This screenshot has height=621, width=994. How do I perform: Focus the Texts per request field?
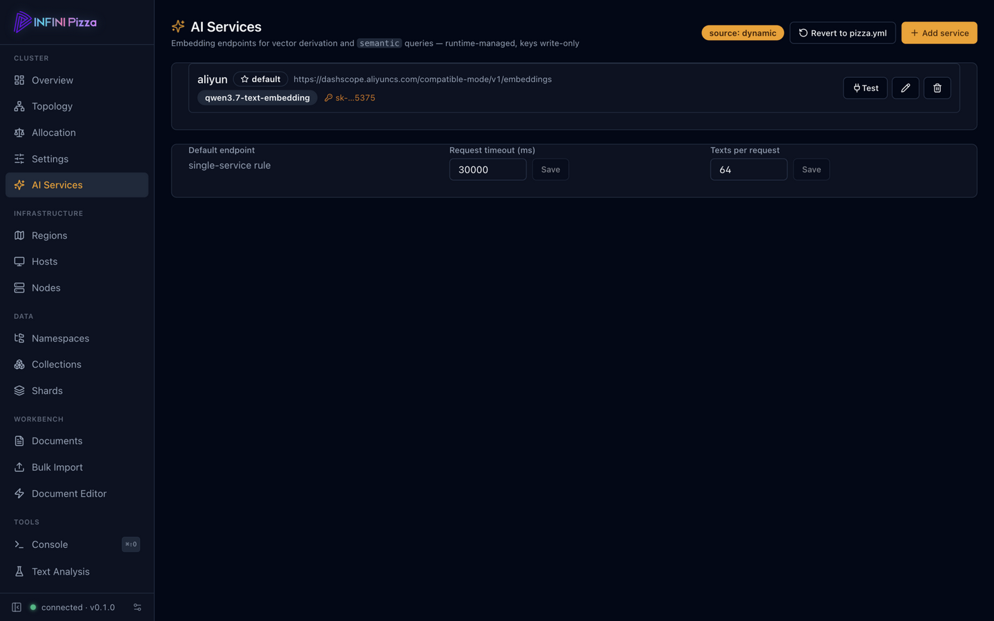[749, 170]
